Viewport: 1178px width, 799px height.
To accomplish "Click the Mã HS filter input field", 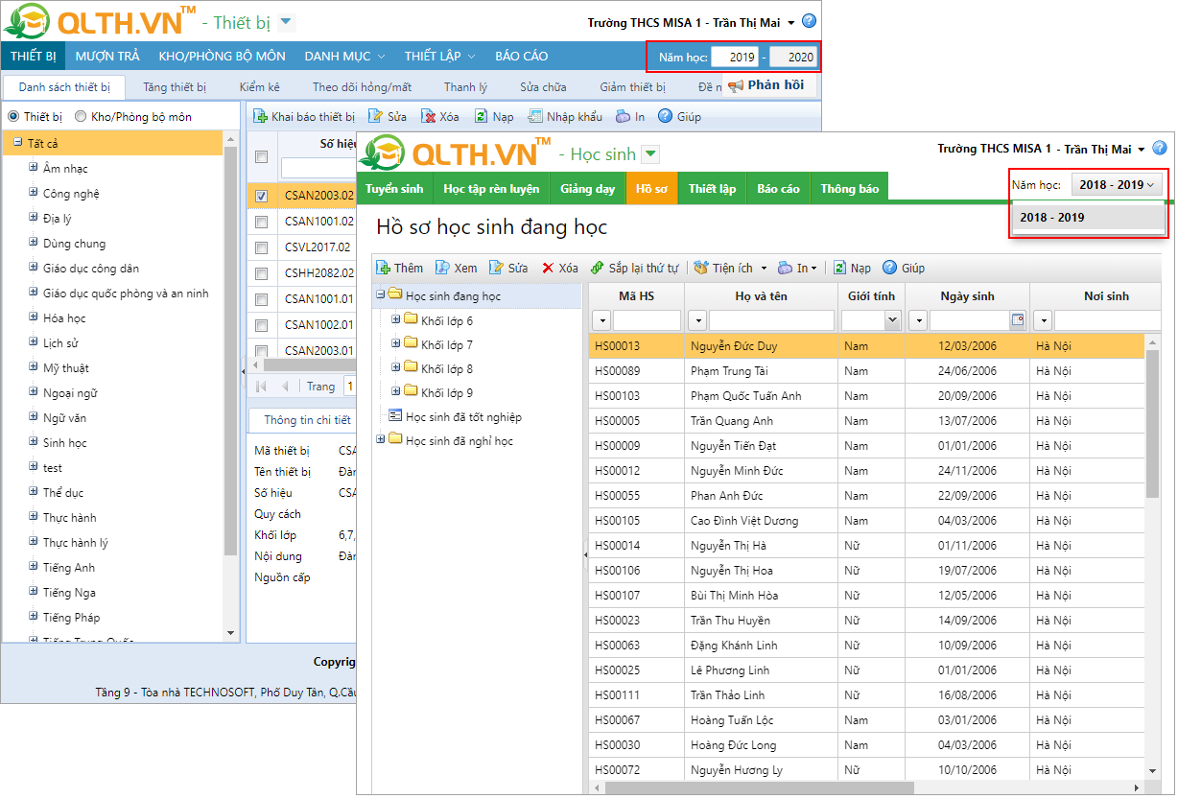I will point(647,320).
